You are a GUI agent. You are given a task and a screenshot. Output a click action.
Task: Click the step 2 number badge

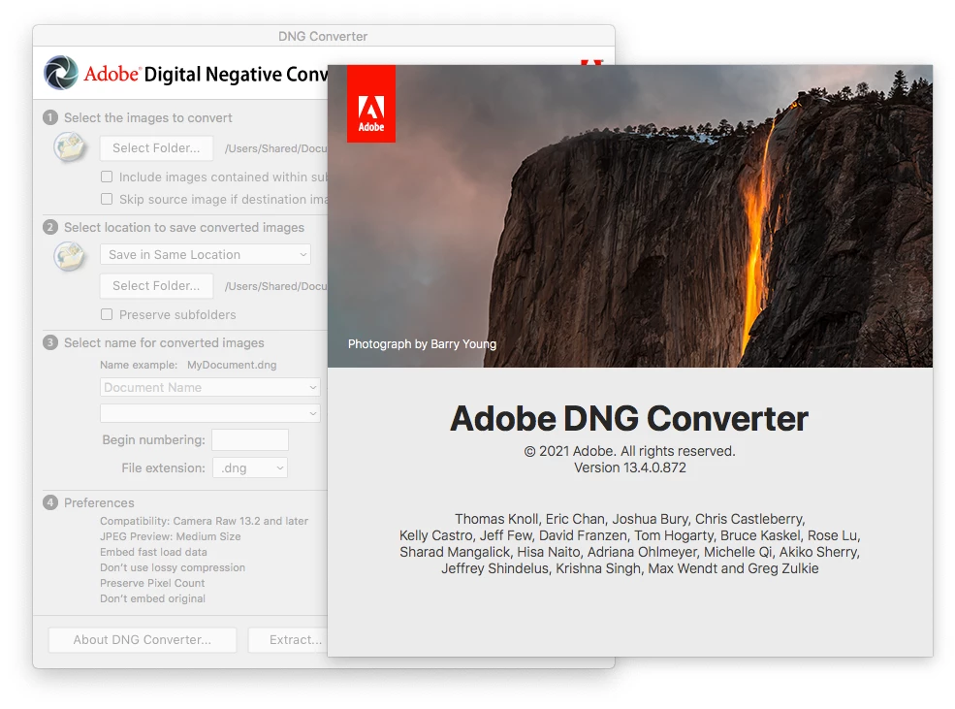pyautogui.click(x=50, y=227)
